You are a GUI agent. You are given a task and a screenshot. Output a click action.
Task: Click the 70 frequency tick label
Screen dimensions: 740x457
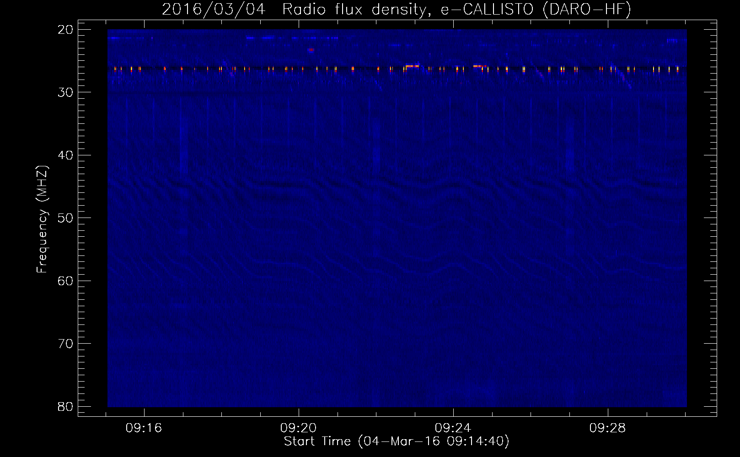click(x=66, y=344)
